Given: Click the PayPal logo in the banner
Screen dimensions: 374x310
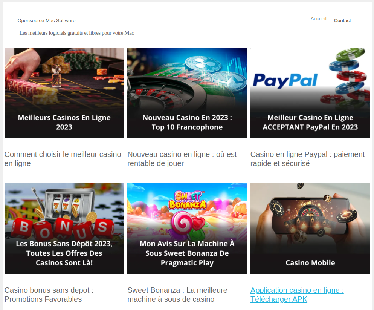Looking at the screenshot, I should [x=285, y=80].
